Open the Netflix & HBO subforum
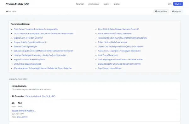Viewport: 189px width, 124px height. [x=49, y=96]
